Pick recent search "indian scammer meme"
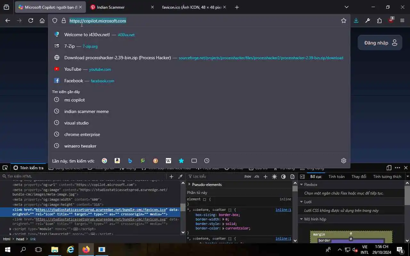Image resolution: width=410 pixels, height=256 pixels. (x=199, y=111)
